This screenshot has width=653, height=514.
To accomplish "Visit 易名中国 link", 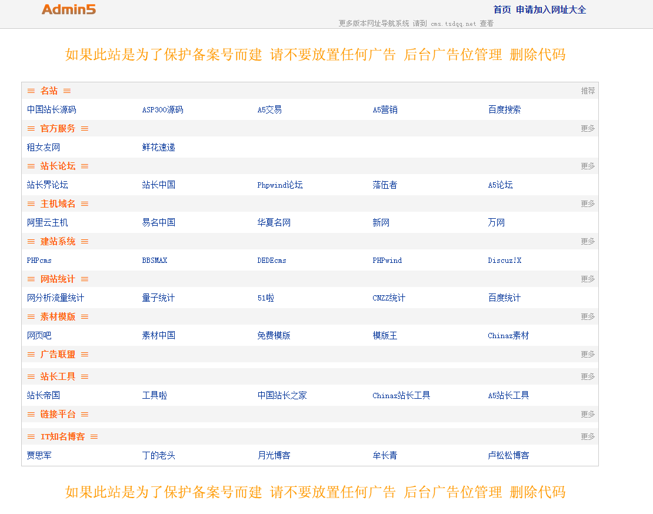I will [x=158, y=223].
